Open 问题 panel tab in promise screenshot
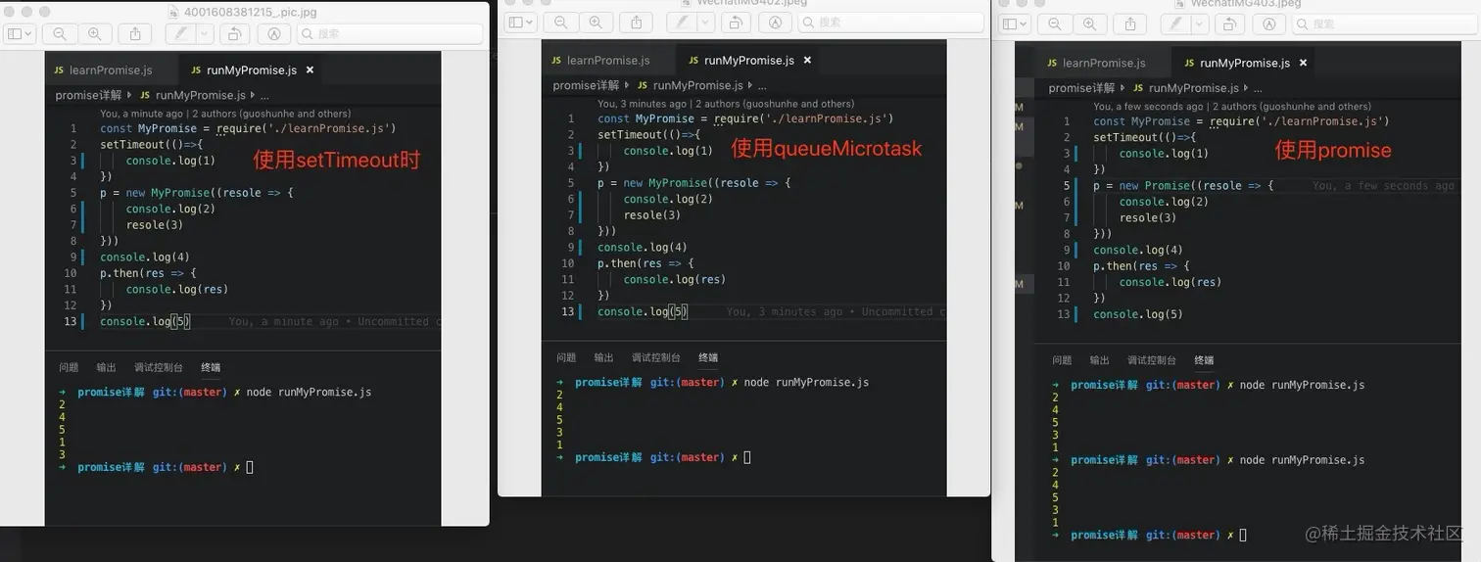Screen dimensions: 1481x562 1062,360
